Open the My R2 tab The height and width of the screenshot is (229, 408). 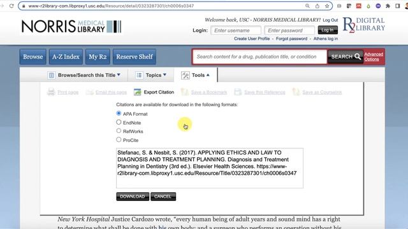coord(98,57)
